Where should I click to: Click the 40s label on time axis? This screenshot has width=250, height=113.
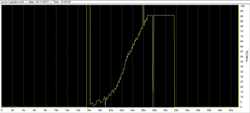click(x=220, y=110)
